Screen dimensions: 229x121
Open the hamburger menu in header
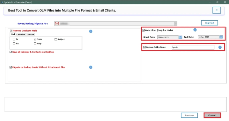pos(217,10)
